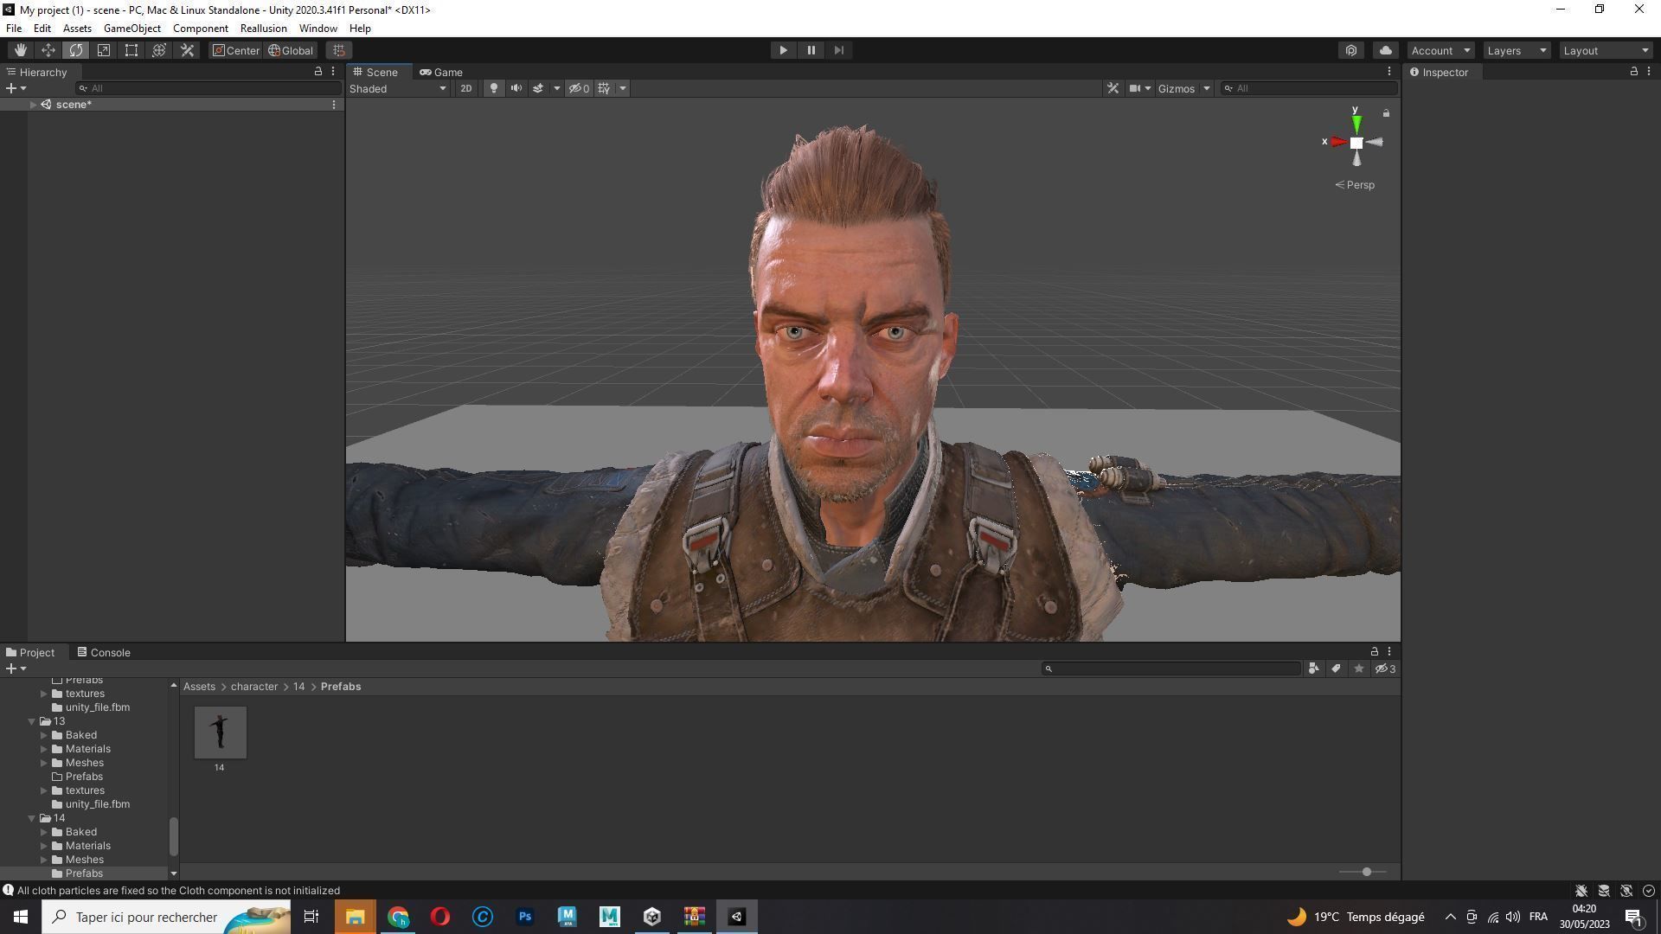
Task: Select the Move tool
Action: [x=48, y=50]
